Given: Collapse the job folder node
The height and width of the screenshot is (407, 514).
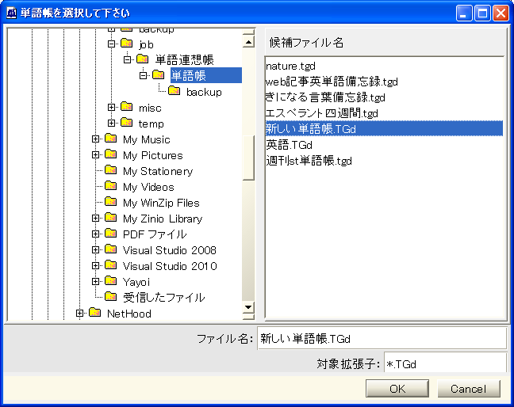Looking at the screenshot, I should click(112, 44).
